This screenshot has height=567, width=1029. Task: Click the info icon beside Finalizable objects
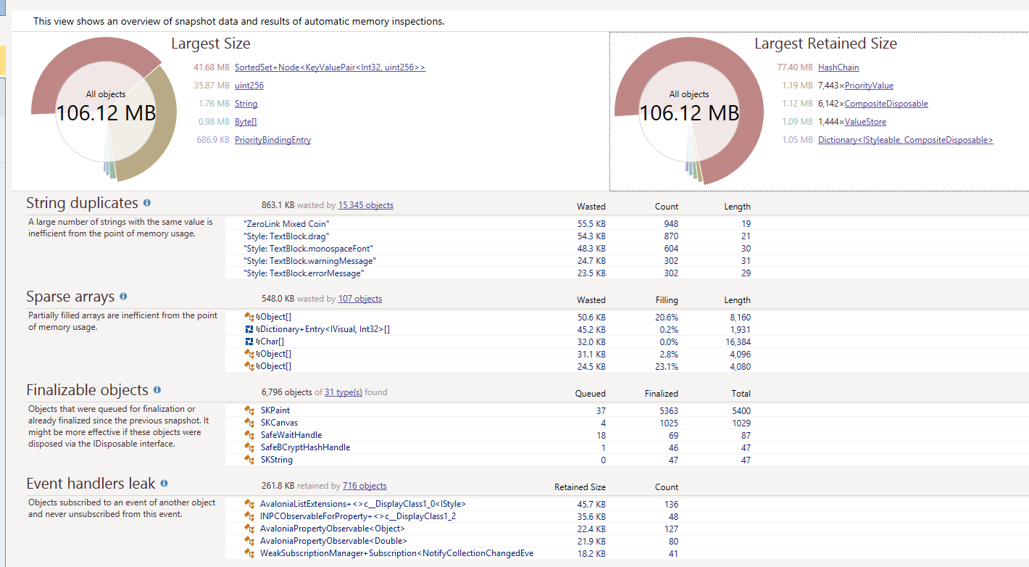point(157,390)
